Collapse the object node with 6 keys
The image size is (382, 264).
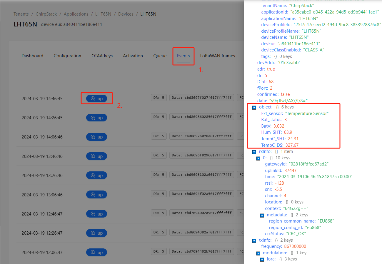[254, 107]
